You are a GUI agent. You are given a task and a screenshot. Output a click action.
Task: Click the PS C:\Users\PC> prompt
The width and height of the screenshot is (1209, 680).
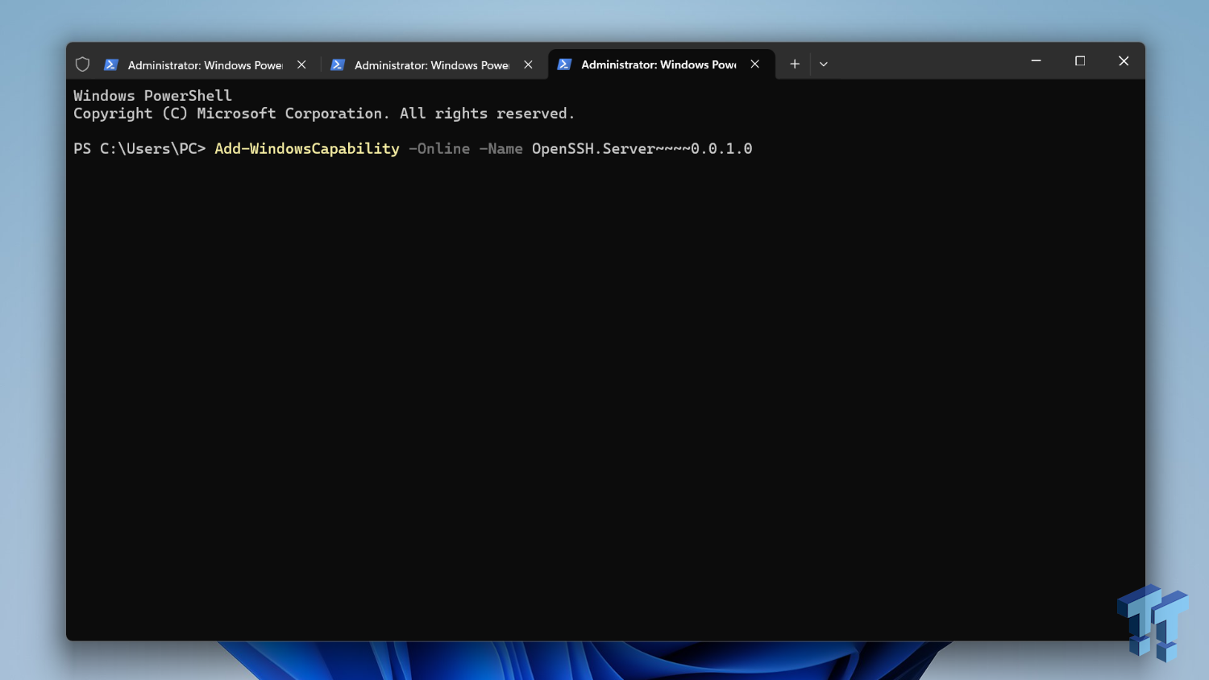coord(139,149)
